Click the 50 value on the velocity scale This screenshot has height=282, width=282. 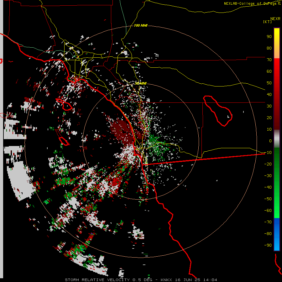(x=269, y=83)
